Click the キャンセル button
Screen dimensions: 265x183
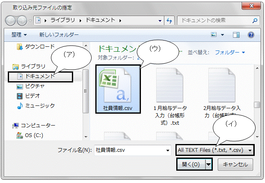pos(235,164)
